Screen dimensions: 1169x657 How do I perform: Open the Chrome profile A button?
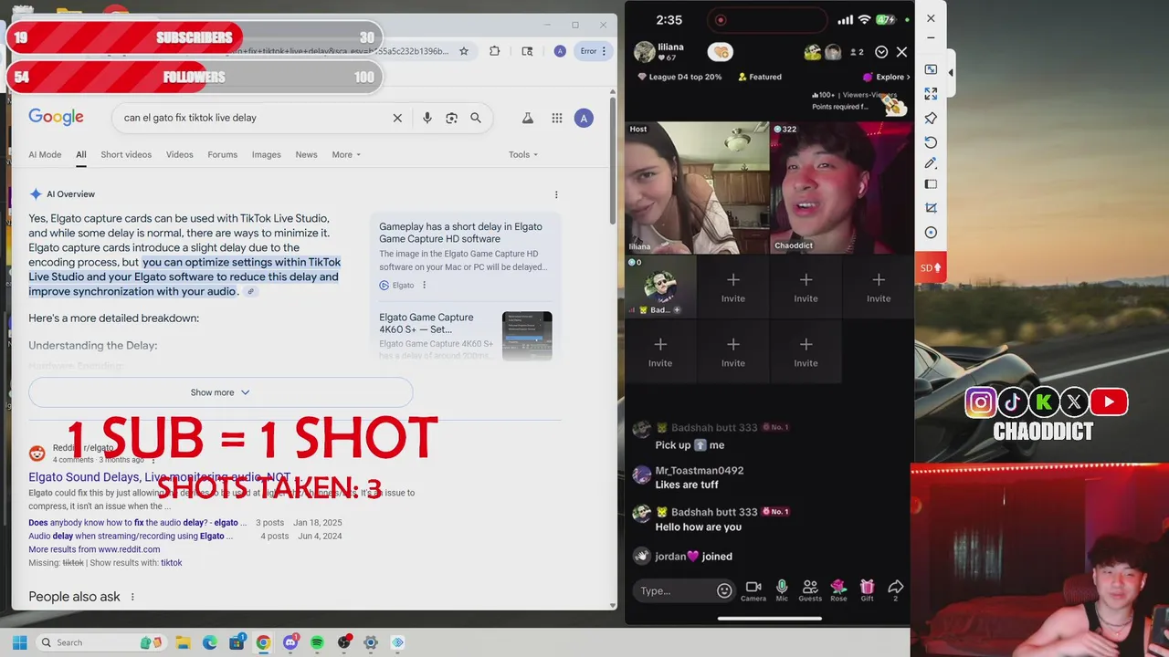click(560, 51)
